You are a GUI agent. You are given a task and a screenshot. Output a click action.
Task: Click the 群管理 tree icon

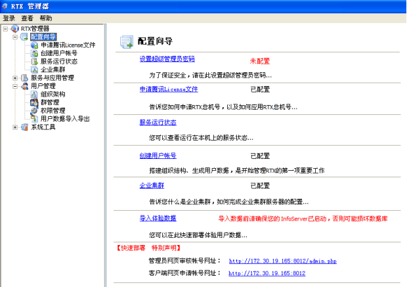click(x=34, y=102)
